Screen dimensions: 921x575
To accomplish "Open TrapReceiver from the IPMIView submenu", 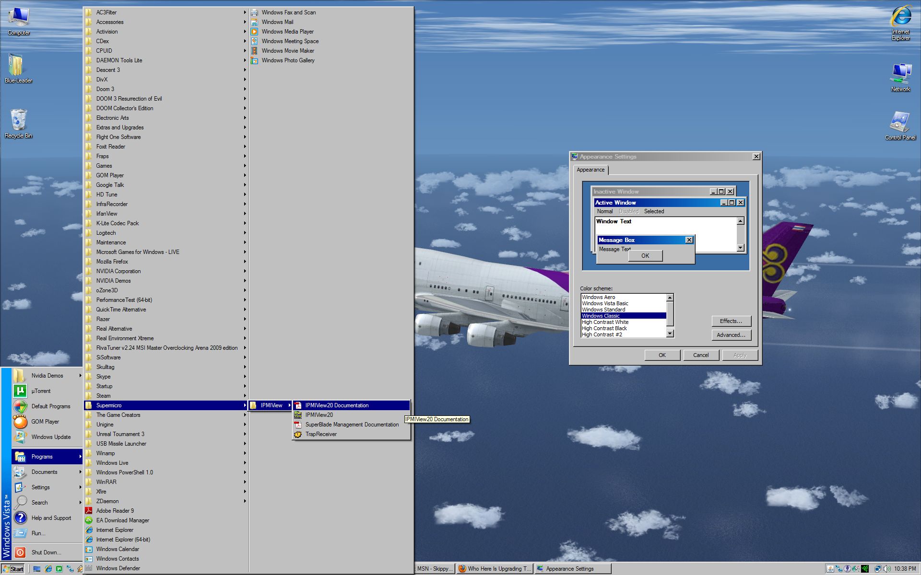I will pyautogui.click(x=320, y=434).
